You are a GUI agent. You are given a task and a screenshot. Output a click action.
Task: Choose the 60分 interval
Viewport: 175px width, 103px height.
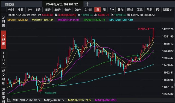(68, 10)
